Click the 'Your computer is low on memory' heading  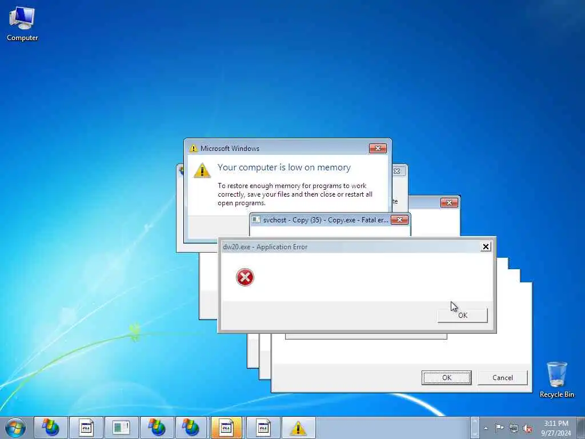pos(284,167)
